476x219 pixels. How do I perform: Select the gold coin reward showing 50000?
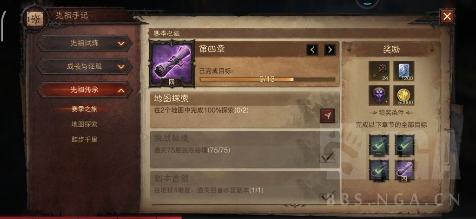coord(404,96)
